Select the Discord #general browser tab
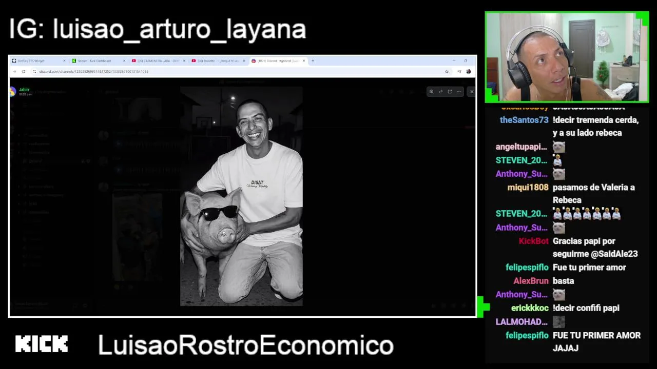 tap(279, 61)
